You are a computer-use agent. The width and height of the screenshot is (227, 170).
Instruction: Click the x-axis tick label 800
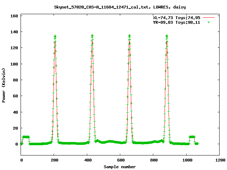pos(154,160)
